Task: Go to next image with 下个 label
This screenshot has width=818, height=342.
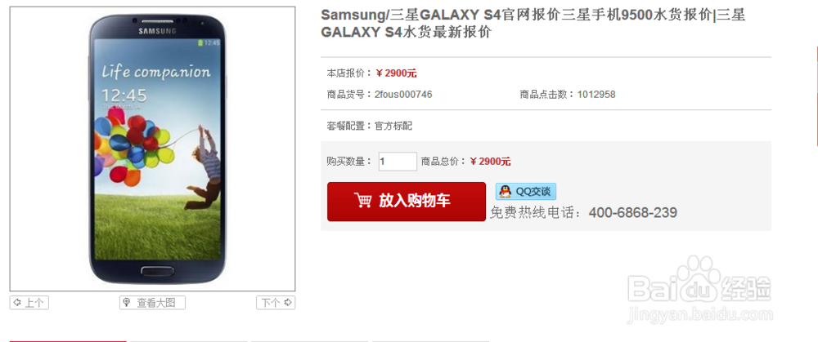Action: click(x=271, y=303)
